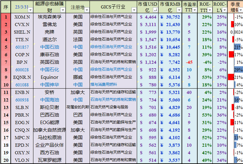
Task: Select company name 西方石油
Action: coord(49,153)
